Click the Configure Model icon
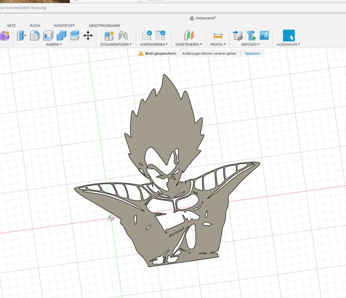The width and height of the screenshot is (346, 298). click(x=147, y=35)
